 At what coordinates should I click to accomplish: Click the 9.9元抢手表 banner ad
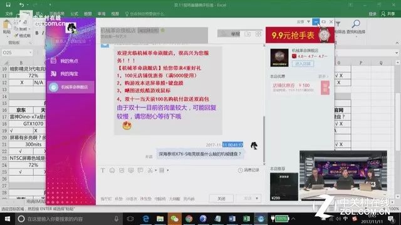[299, 35]
